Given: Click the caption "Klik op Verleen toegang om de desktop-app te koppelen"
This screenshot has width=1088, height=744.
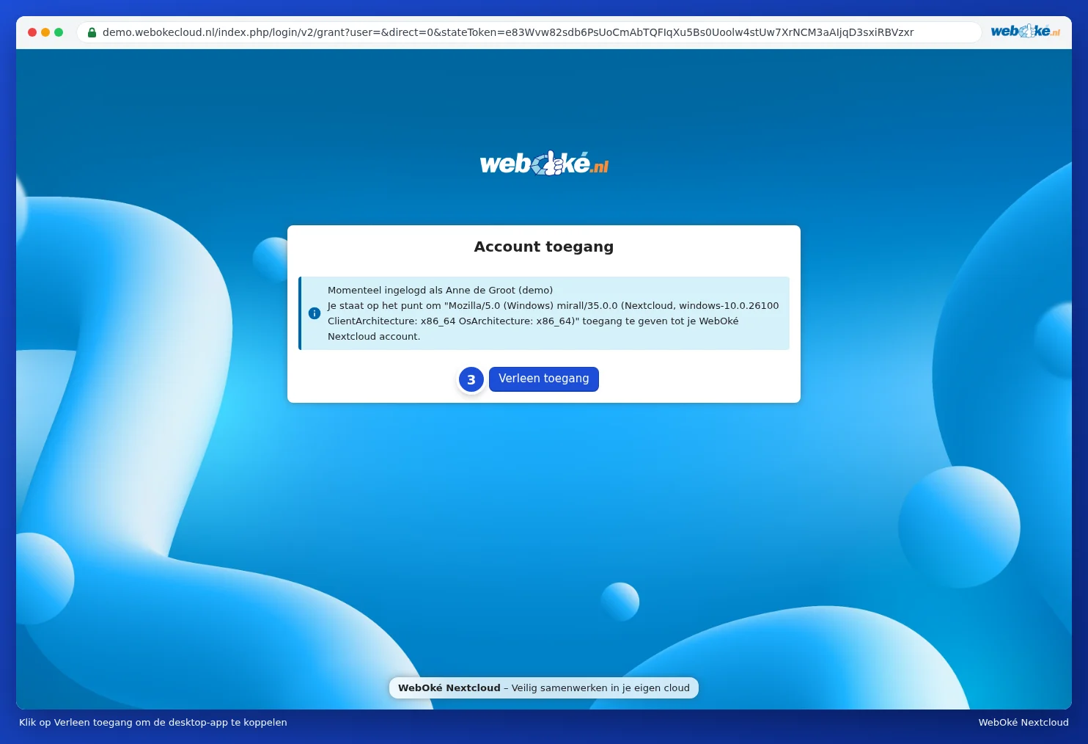Looking at the screenshot, I should pos(153,722).
